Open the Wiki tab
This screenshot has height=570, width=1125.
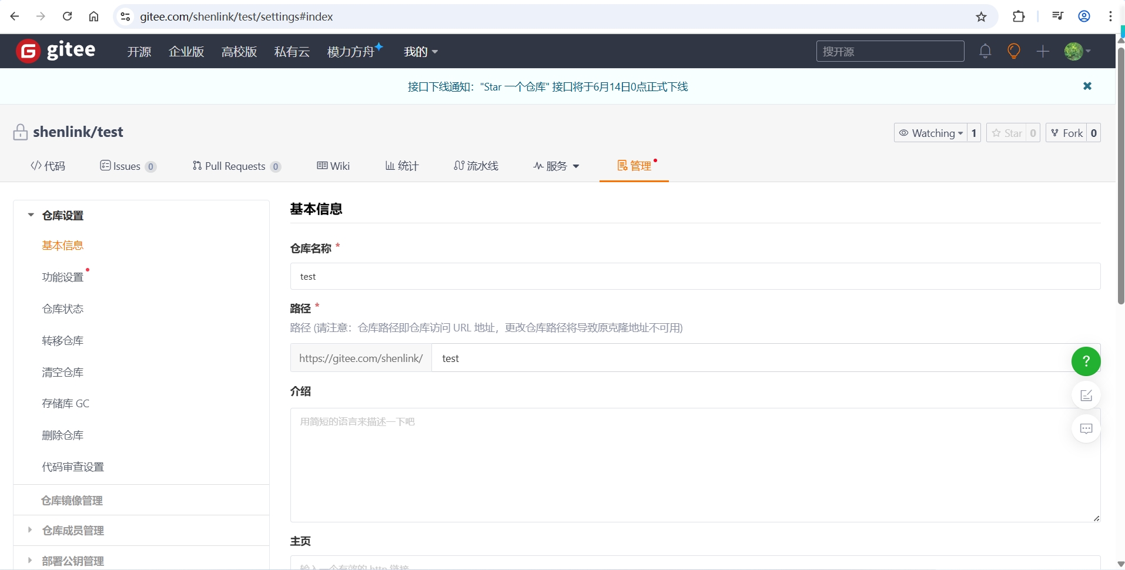(333, 166)
